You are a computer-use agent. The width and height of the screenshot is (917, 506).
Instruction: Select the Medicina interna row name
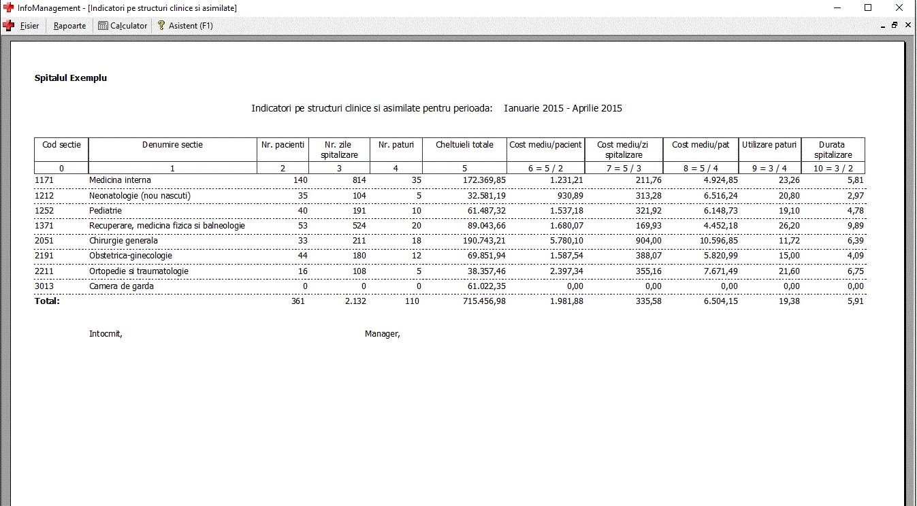120,180
